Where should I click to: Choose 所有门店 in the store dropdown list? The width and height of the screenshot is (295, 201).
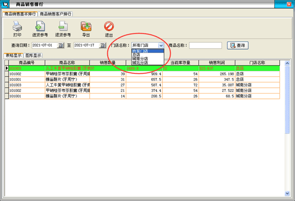147,51
